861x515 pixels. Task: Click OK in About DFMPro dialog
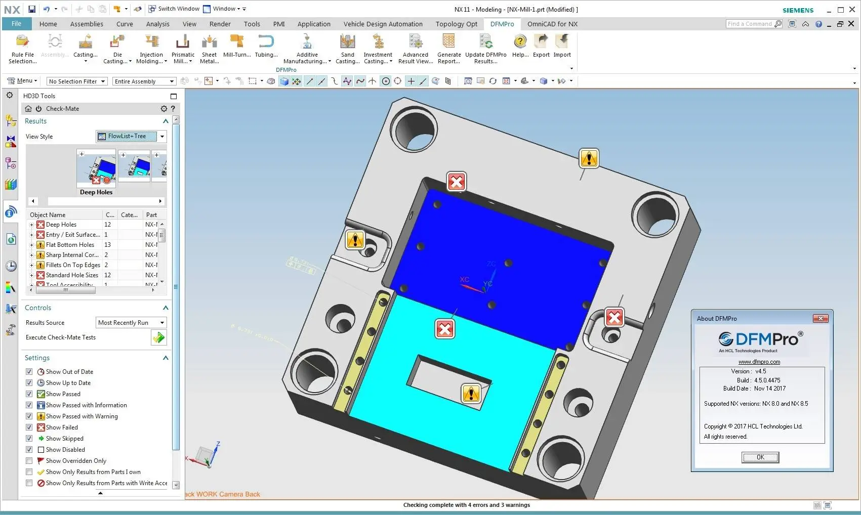tap(760, 457)
